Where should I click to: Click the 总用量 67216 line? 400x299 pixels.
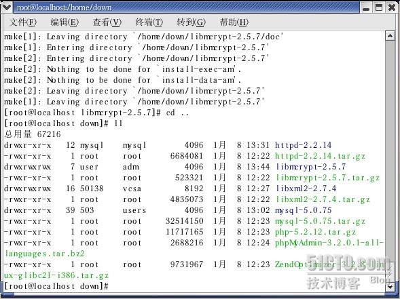tap(33, 134)
